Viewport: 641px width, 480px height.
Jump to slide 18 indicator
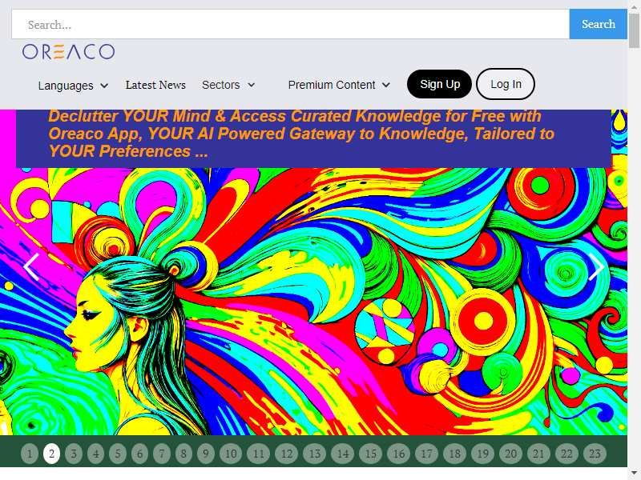[x=454, y=454]
